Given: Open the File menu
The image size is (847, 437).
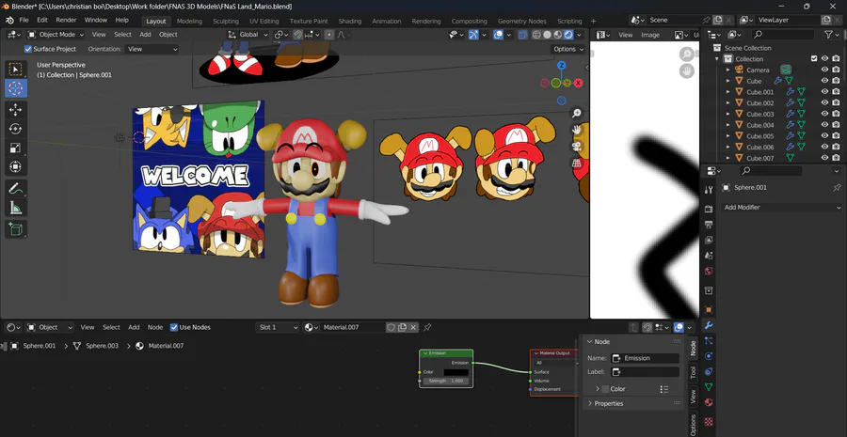Looking at the screenshot, I should point(24,20).
